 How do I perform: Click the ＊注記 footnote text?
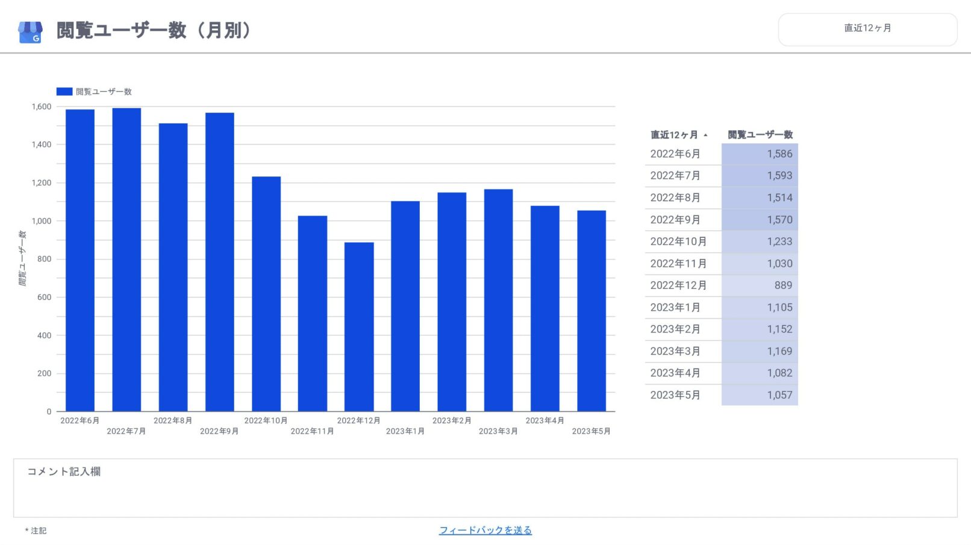pyautogui.click(x=36, y=531)
